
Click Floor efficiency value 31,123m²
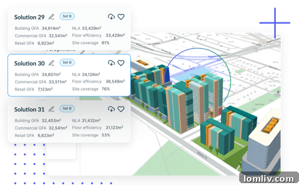[114, 128]
